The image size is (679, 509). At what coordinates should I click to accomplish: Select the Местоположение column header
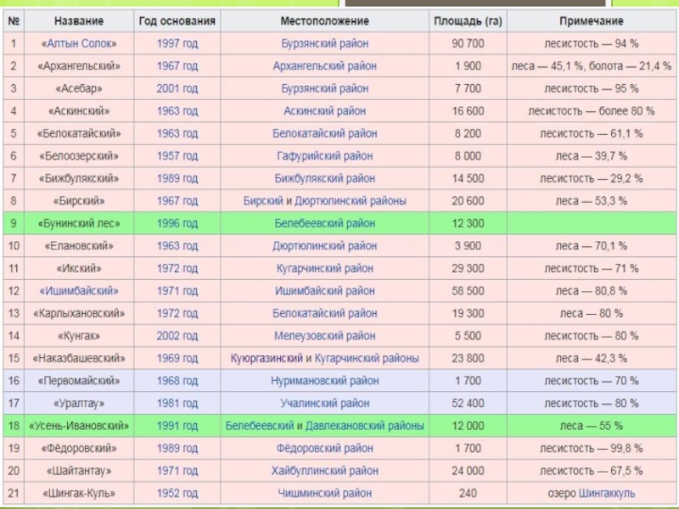coord(325,20)
